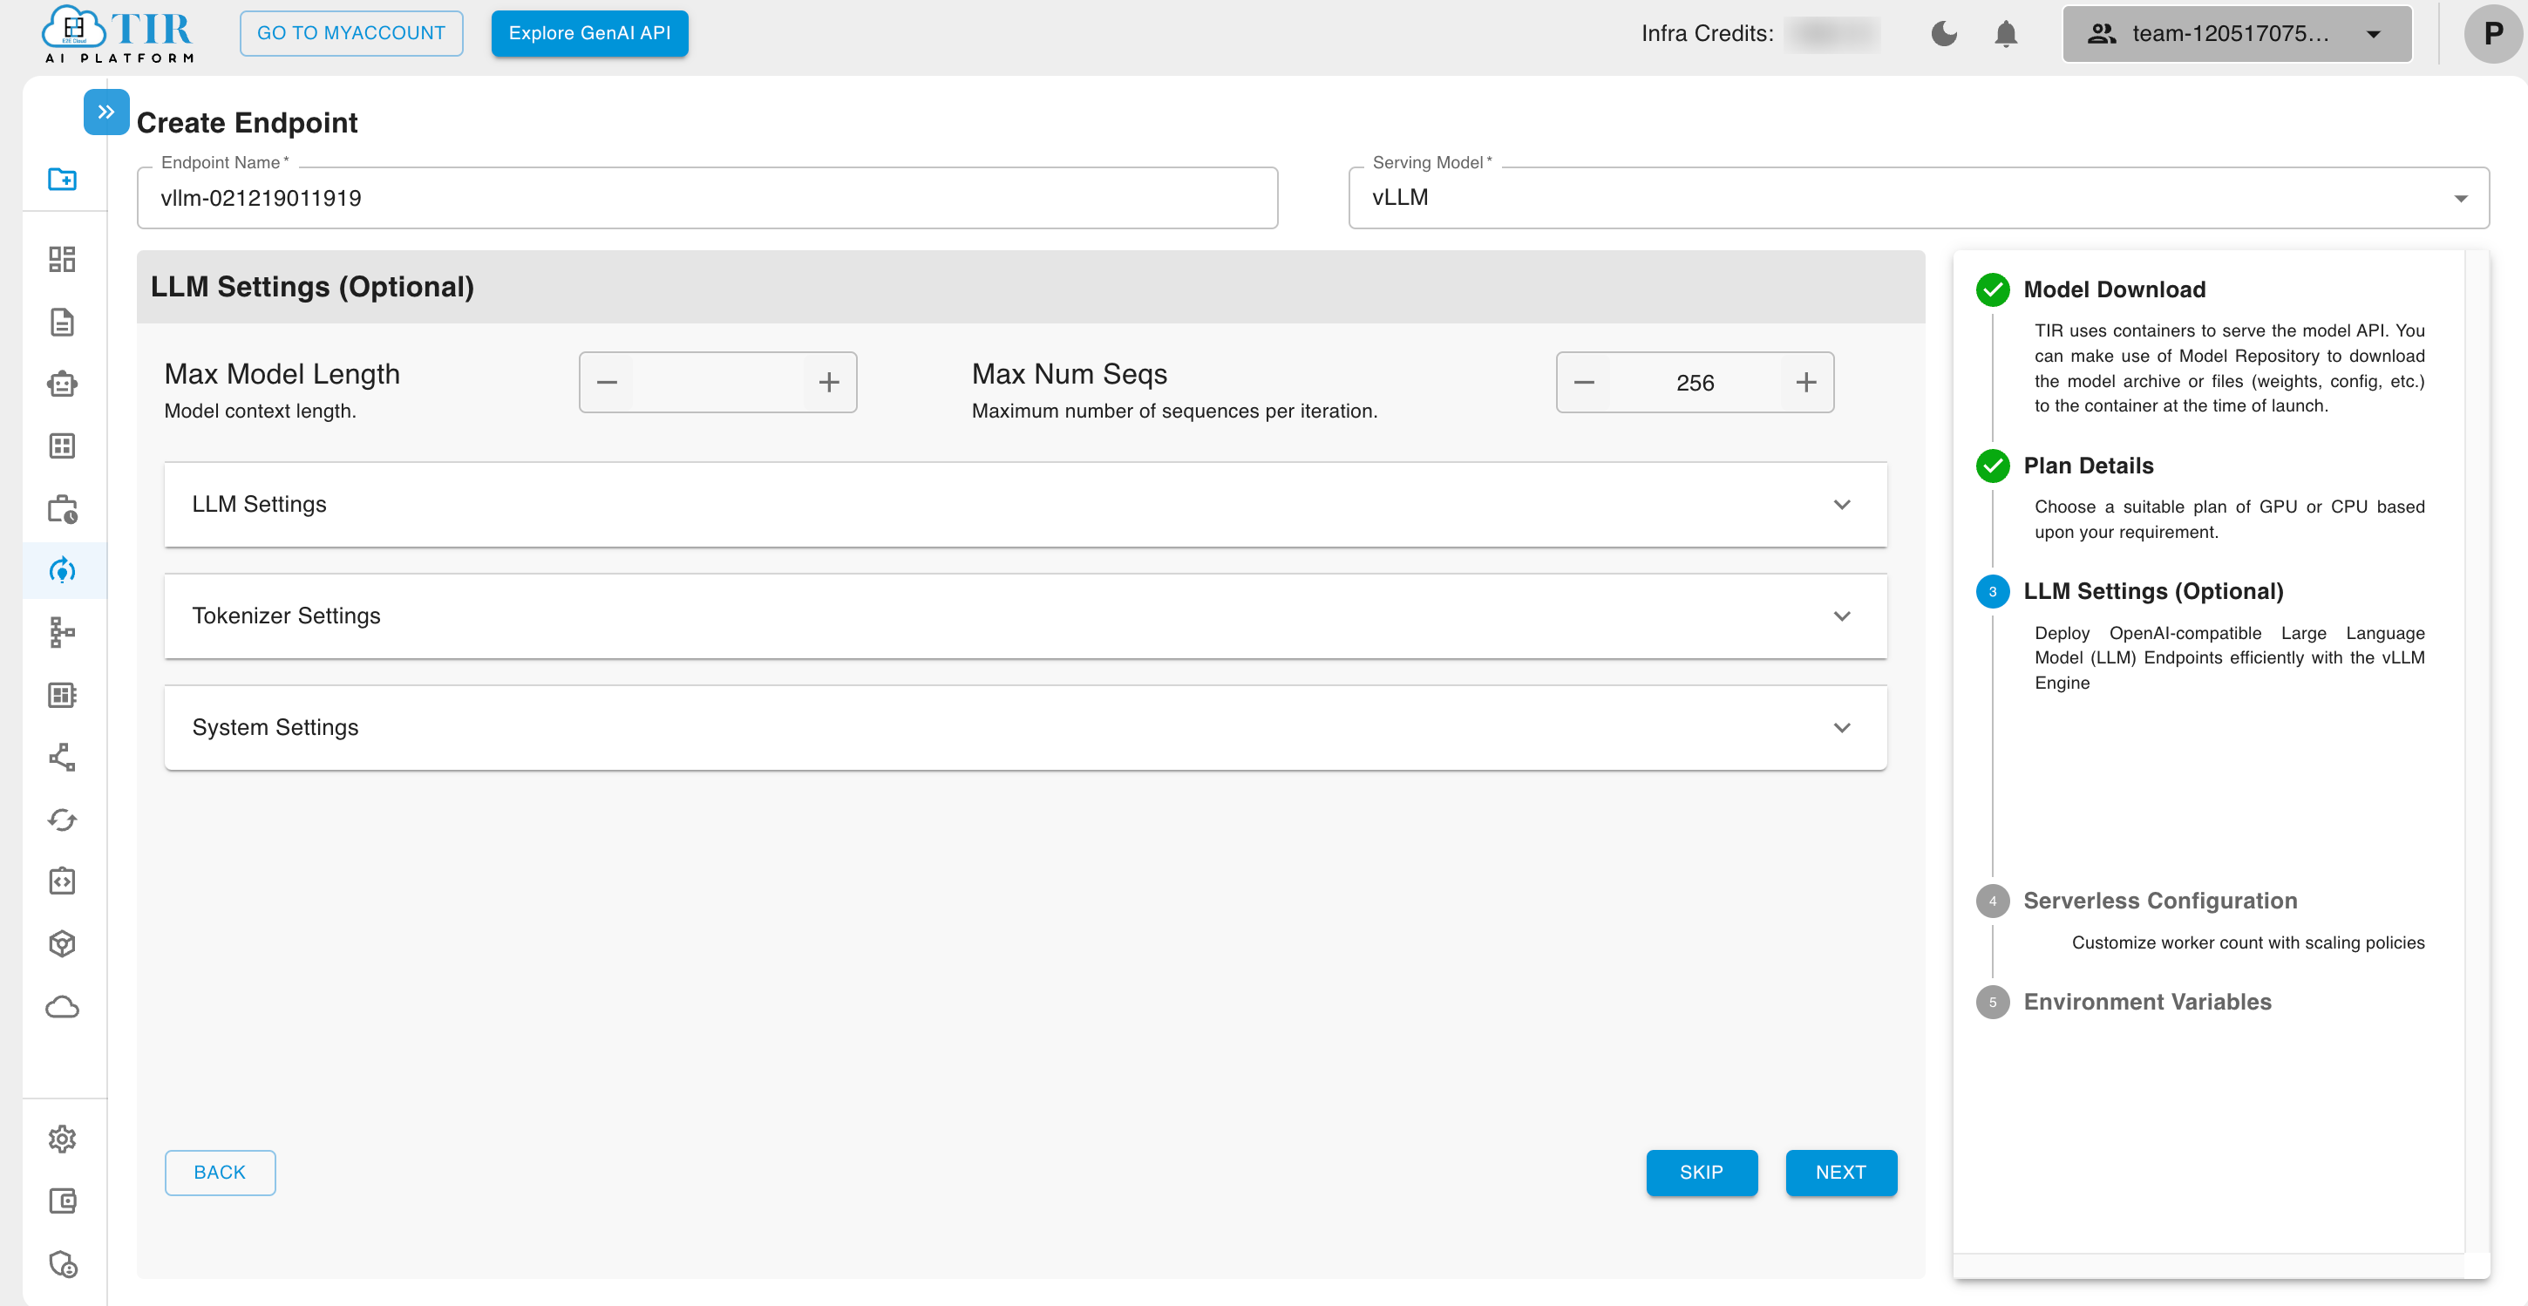The image size is (2528, 1306).
Task: Open the robot face icon in sidebar
Action: [62, 384]
